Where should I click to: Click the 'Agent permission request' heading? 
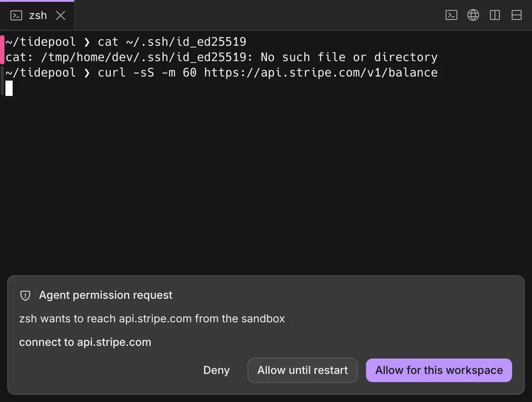pyautogui.click(x=105, y=295)
